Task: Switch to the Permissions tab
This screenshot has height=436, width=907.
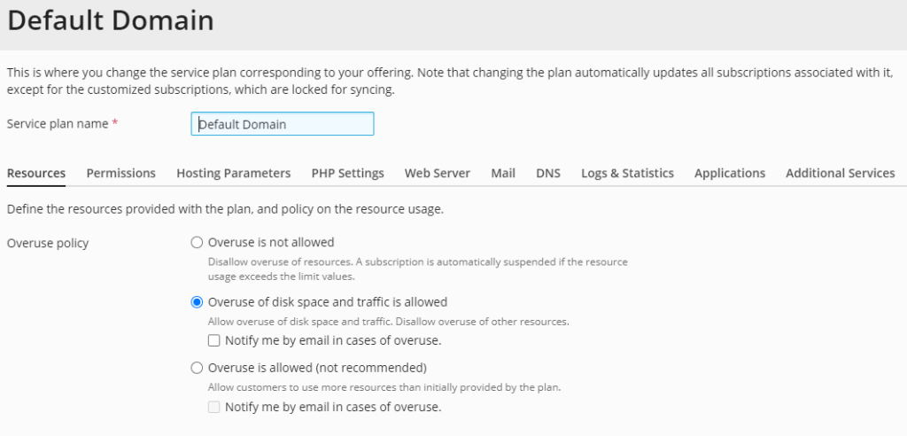Action: click(x=120, y=173)
